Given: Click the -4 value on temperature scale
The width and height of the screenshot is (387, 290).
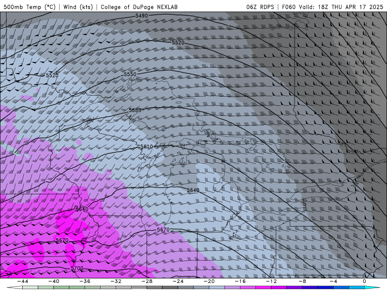Looking at the screenshot, I should tap(333, 281).
